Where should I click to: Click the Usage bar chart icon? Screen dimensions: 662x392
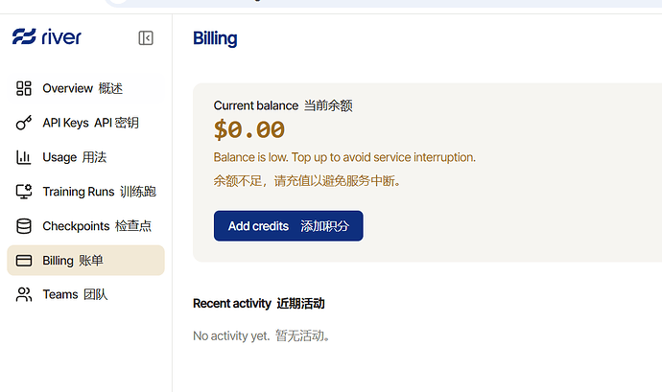[24, 157]
